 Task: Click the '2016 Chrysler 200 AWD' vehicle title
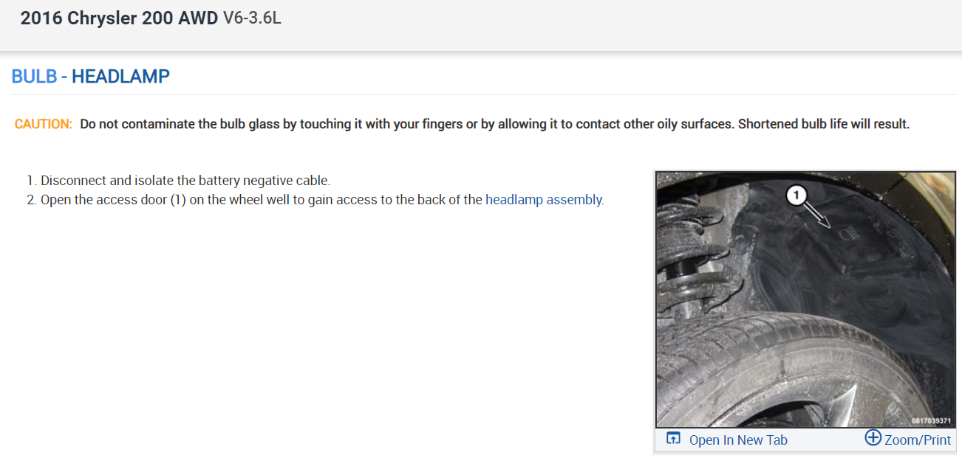tap(119, 18)
